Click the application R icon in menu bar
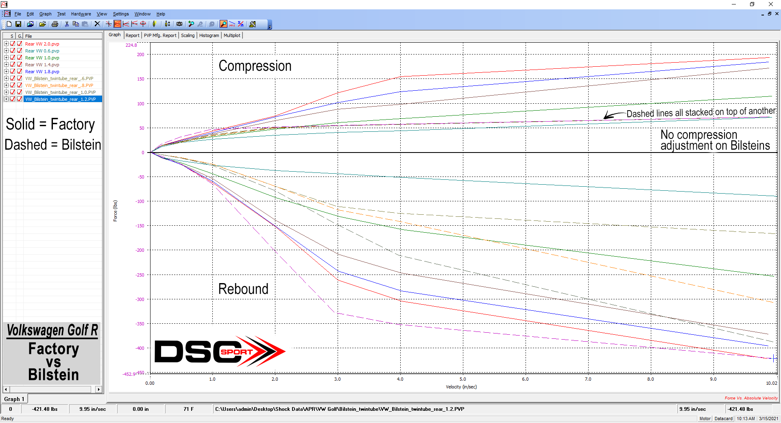 pyautogui.click(x=7, y=14)
